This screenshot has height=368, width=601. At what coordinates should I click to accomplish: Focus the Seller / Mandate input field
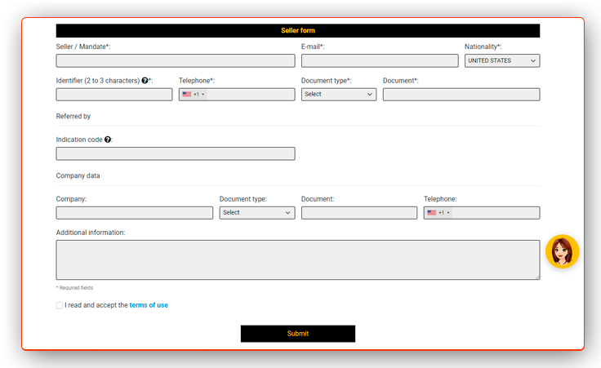176,60
